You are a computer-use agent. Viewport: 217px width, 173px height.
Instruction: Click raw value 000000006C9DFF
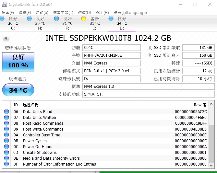(191, 123)
